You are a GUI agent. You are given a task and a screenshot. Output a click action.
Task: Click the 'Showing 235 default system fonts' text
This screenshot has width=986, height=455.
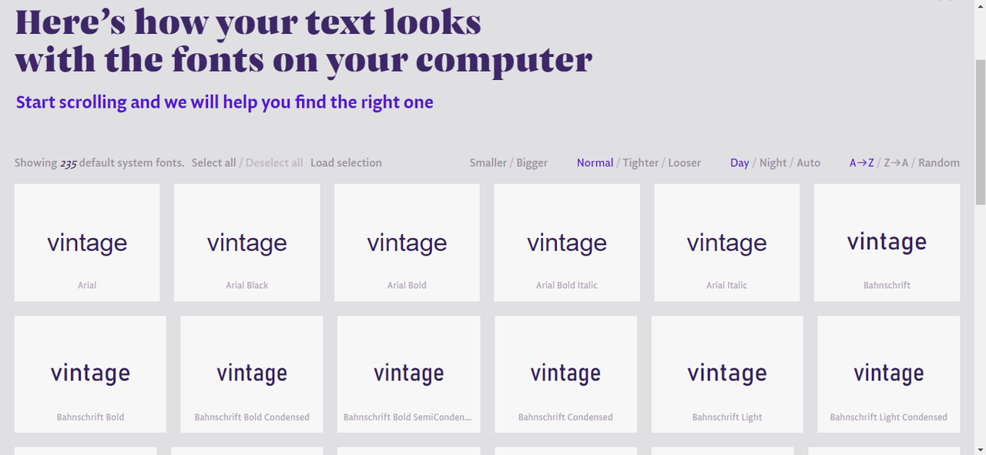(99, 162)
